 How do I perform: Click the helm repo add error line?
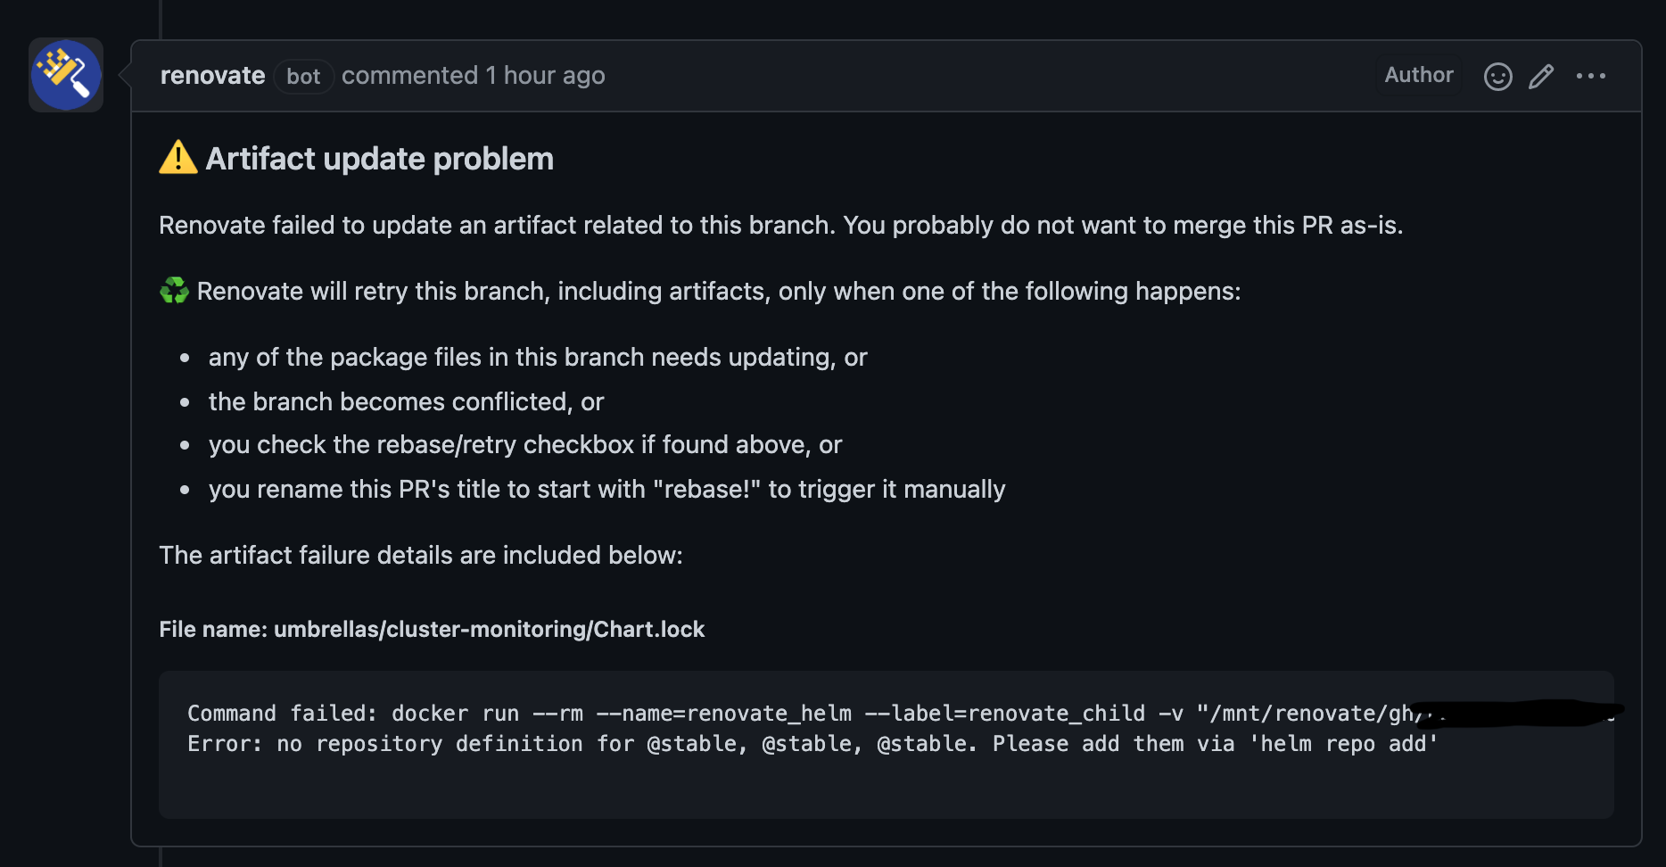(x=812, y=744)
